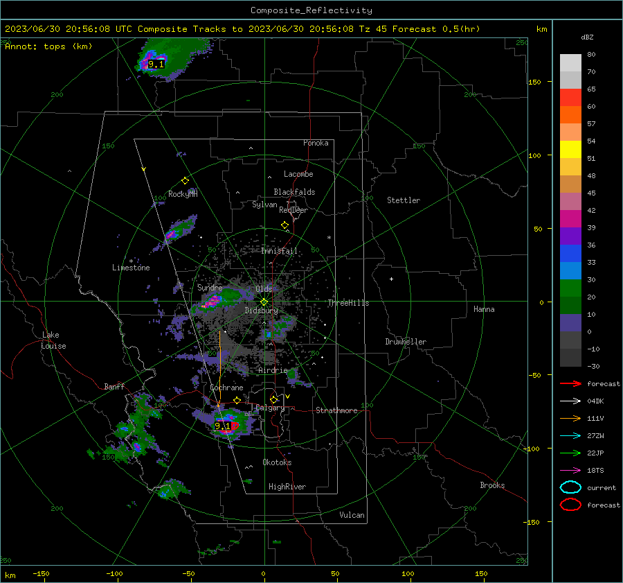Screen dimensions: 623x583
Task: Pick the 80-70 dBZ light grey swatch
Action: point(570,63)
